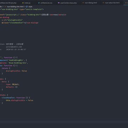Click the "data: {" props line
128x128 pixels.
tap(5, 82)
